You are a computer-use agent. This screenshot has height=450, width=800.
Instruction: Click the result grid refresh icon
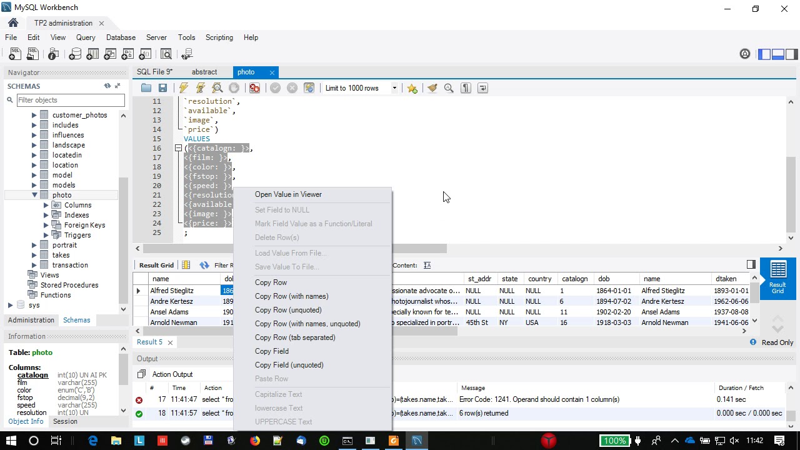(x=204, y=265)
